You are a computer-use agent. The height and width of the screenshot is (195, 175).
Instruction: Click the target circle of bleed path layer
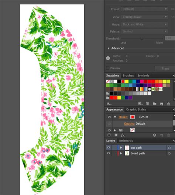pos(169,153)
